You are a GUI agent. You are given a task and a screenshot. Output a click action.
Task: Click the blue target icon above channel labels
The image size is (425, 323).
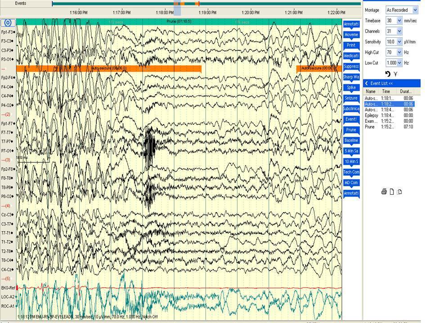click(8, 23)
